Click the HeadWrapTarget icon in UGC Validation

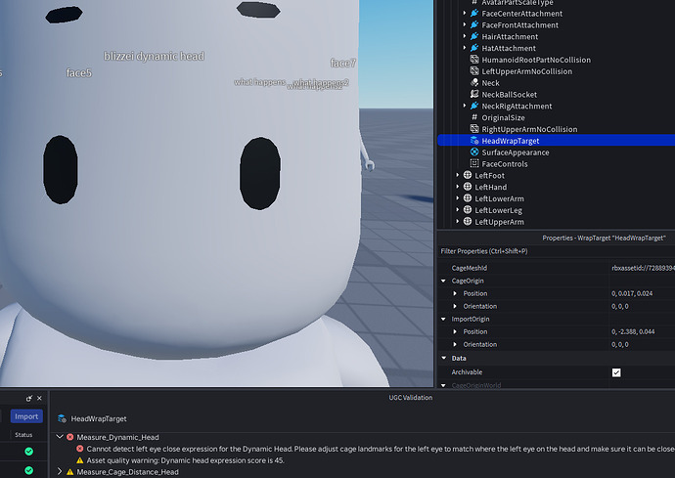pos(62,418)
